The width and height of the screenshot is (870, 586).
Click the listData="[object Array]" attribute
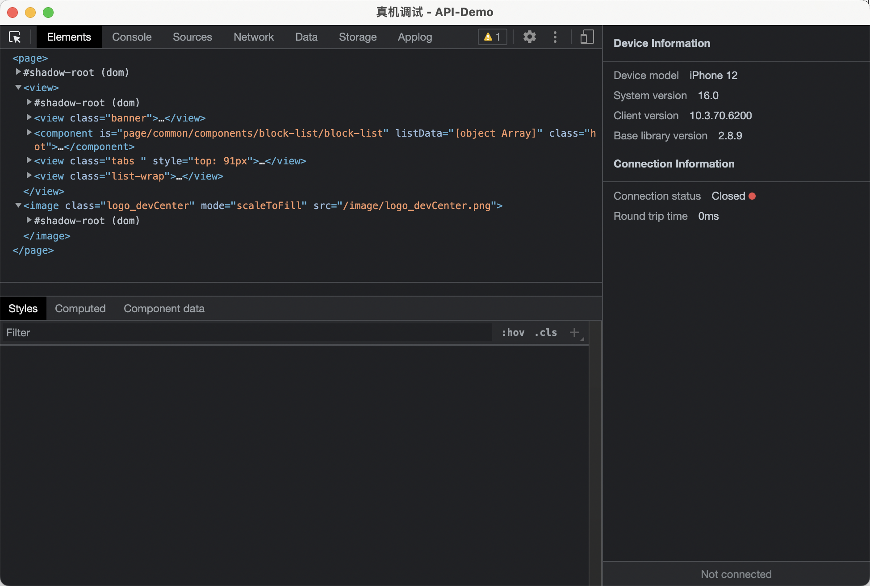[x=469, y=134]
